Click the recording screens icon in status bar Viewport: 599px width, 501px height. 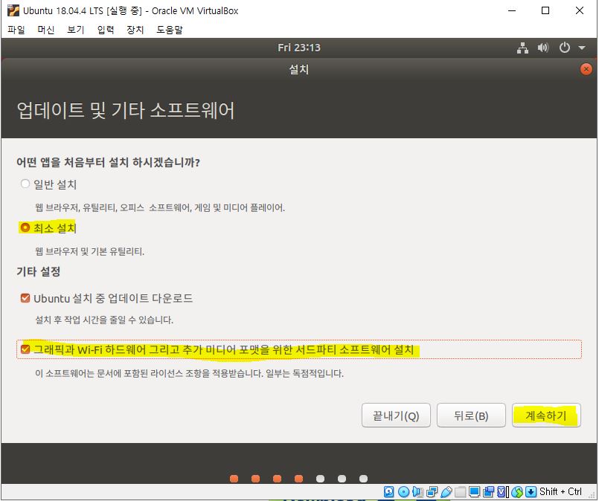pos(488,492)
